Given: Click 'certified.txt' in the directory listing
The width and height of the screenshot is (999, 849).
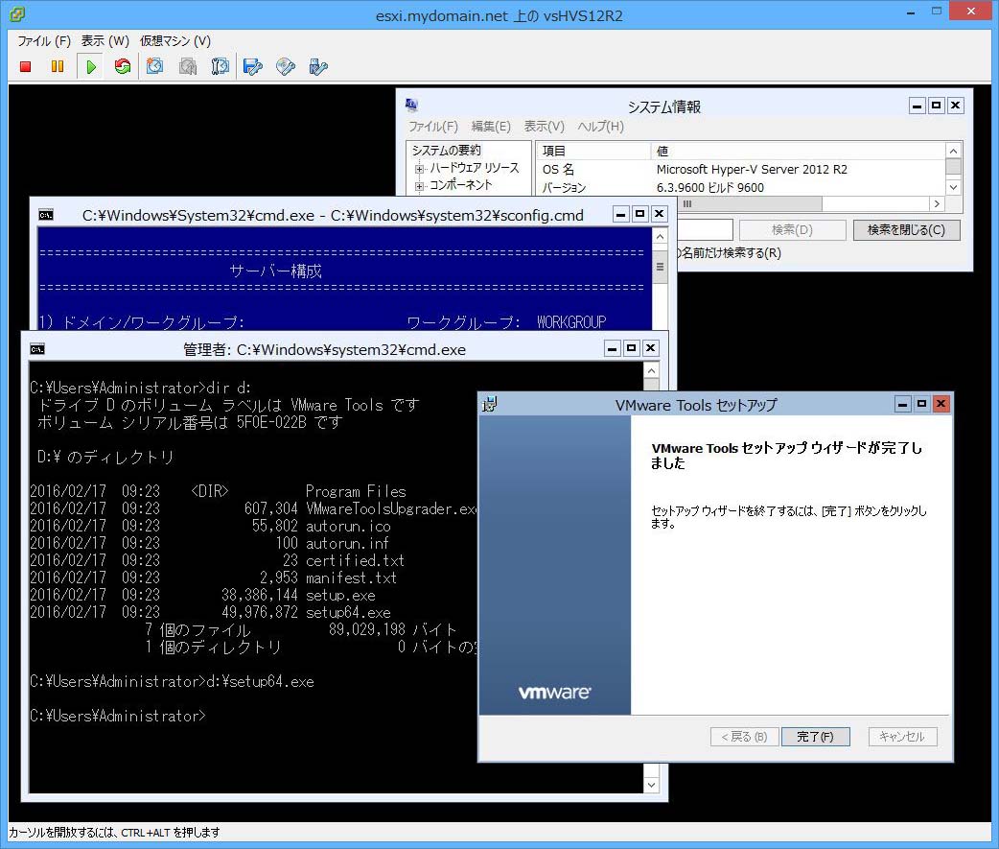Looking at the screenshot, I should [x=355, y=561].
